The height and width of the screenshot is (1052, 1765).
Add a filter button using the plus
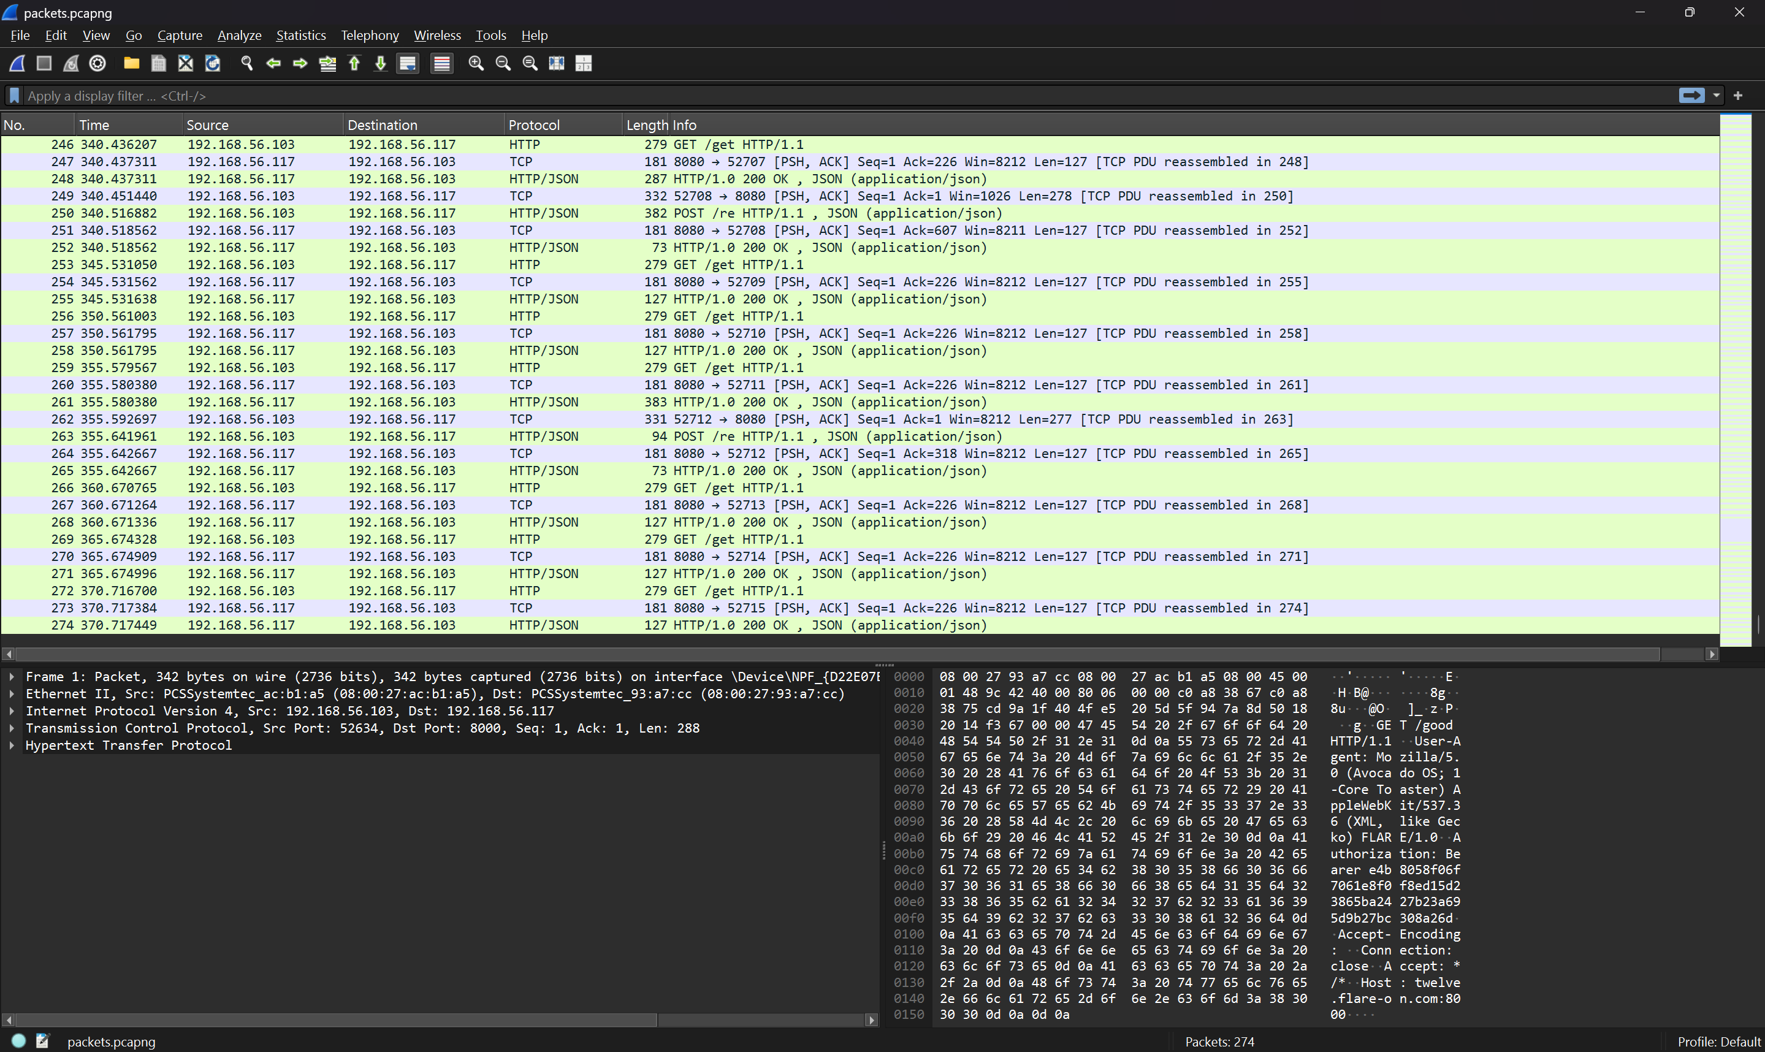coord(1738,95)
